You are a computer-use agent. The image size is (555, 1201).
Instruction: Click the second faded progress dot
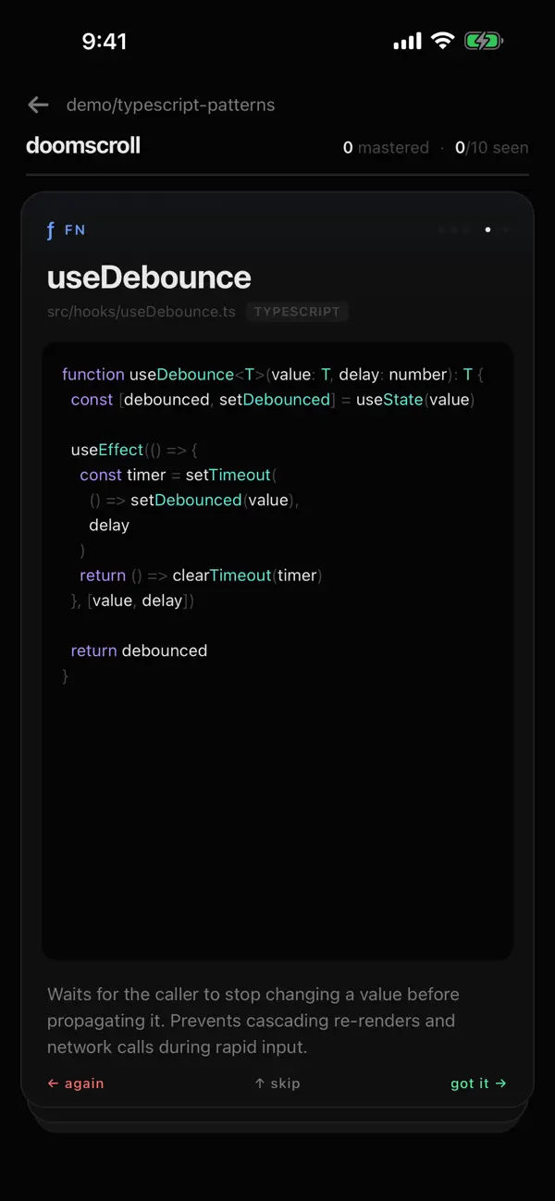[454, 229]
